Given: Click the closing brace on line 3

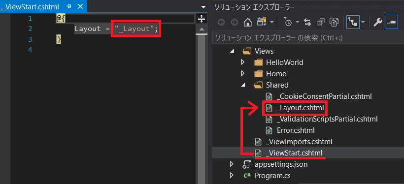Looking at the screenshot, I should (x=59, y=39).
